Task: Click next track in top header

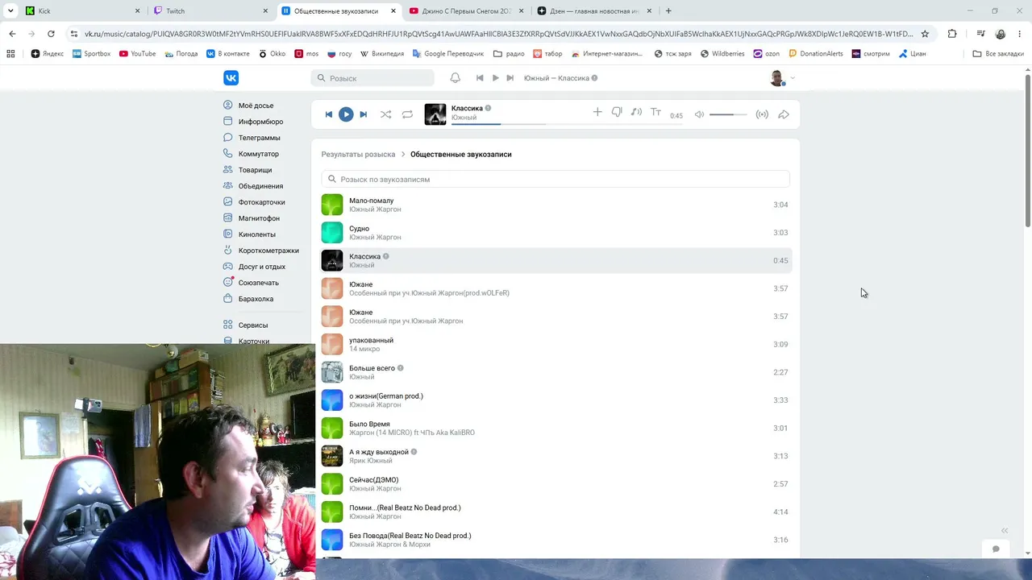Action: point(510,78)
